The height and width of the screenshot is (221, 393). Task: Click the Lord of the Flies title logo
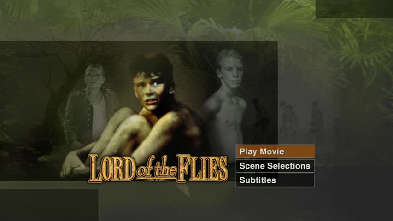click(158, 169)
